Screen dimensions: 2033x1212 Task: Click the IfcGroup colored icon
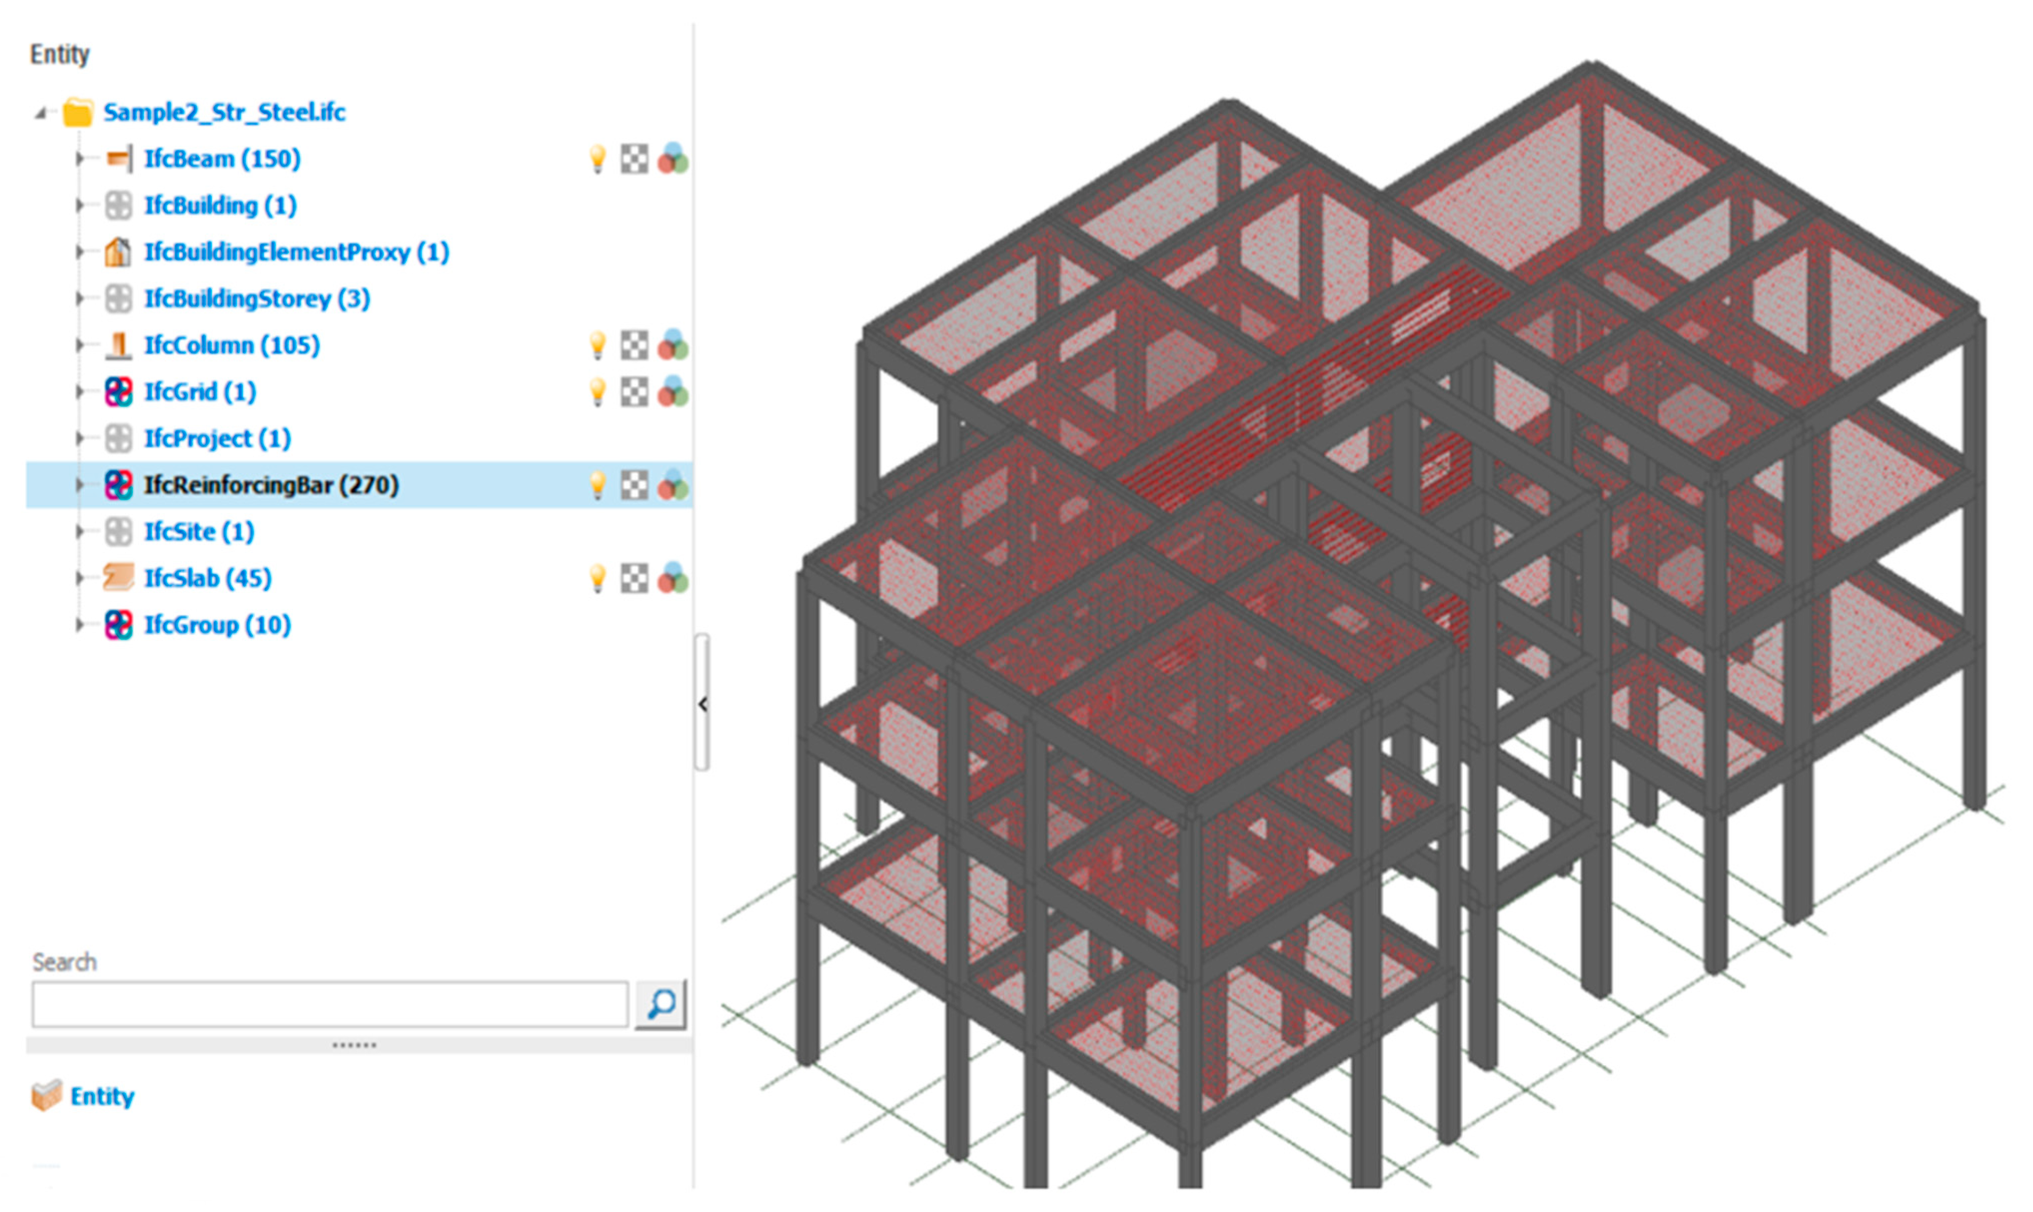118,625
